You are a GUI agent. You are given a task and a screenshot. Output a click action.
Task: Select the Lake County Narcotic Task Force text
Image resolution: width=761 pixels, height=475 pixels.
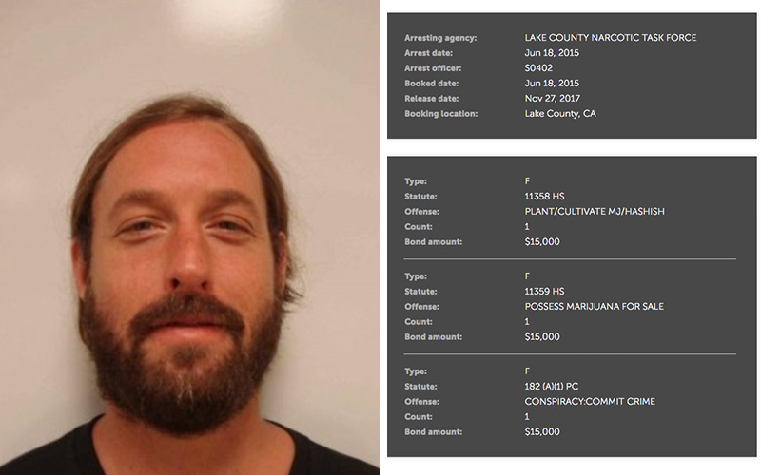[610, 38]
